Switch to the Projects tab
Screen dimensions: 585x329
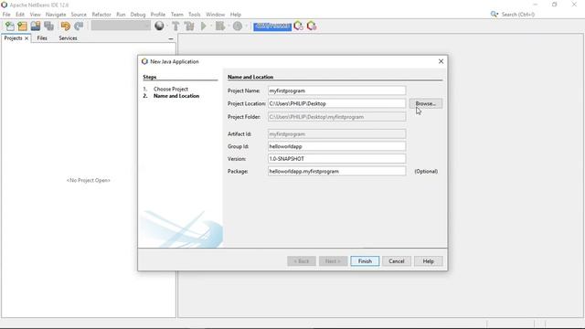13,38
